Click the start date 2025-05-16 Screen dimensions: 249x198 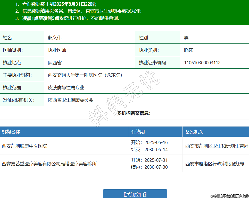(x=156, y=142)
